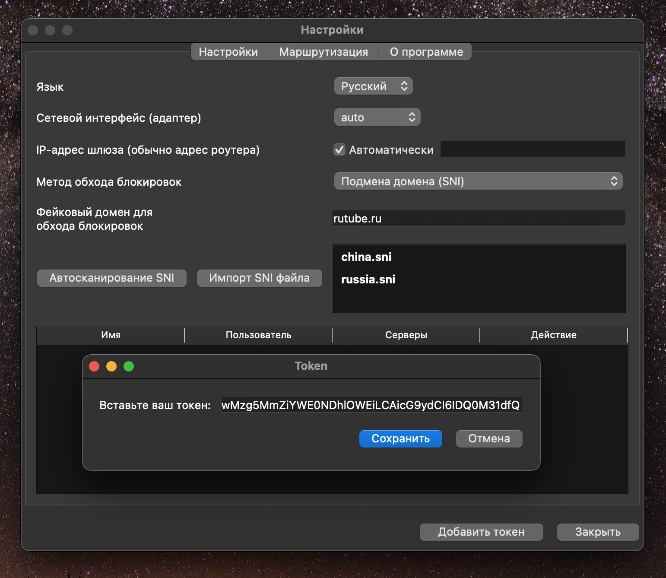Click the Закрыть button

[x=598, y=532]
